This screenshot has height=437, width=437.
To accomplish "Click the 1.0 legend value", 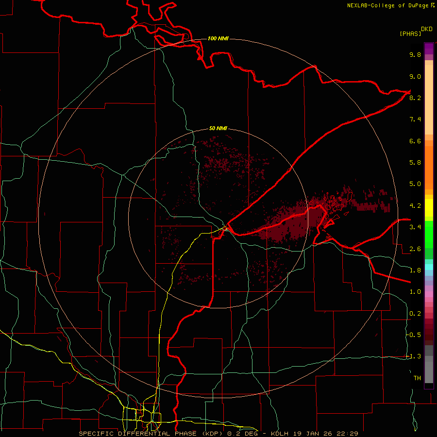I will click(415, 292).
